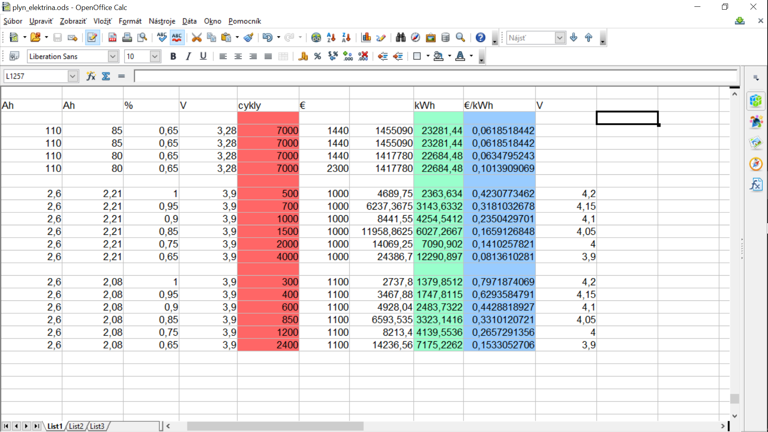Expand the Name Box cell reference dropdown
This screenshot has height=432, width=768.
click(x=72, y=76)
